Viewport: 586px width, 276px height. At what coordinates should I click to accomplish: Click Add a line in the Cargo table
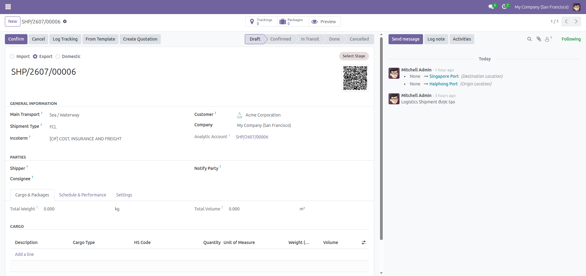pyautogui.click(x=24, y=254)
